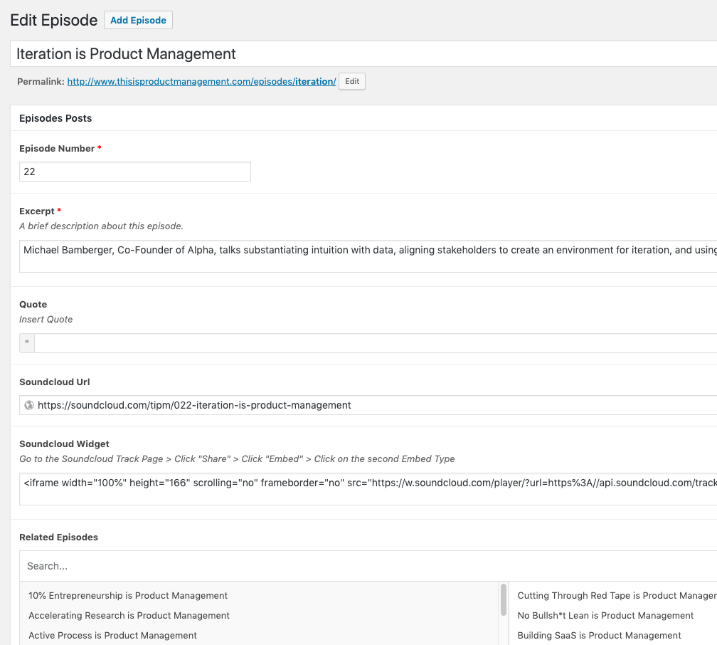Click the globe icon in Soundcloud Url

pyautogui.click(x=28, y=405)
